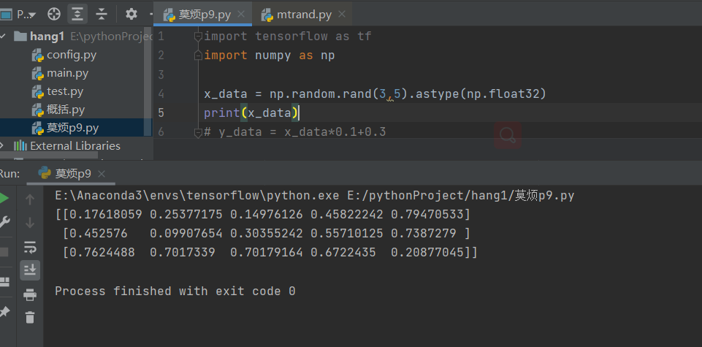Click the Down the Stack Trace arrow

30,223
